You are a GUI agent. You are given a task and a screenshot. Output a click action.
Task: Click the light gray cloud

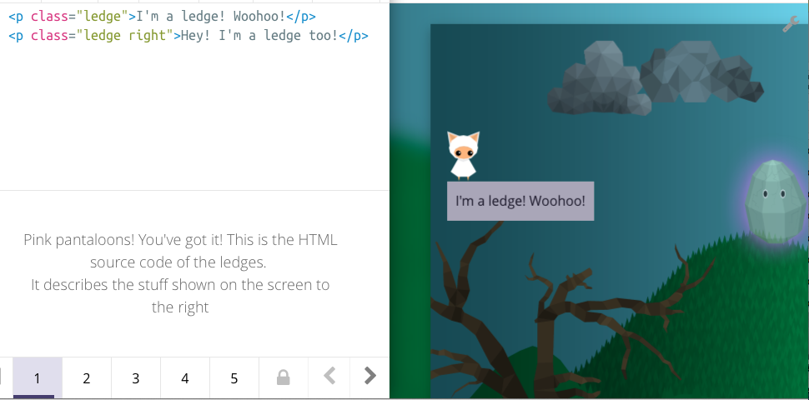(599, 79)
